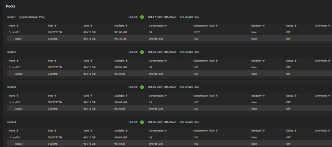Collapse the iscsi01 filesystem dataset row

click(10, 32)
